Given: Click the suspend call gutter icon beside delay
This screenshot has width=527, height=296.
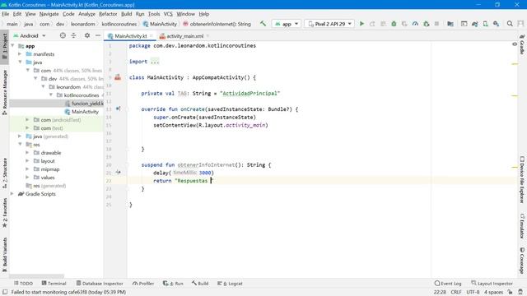Looking at the screenshot, I should pos(118,172).
